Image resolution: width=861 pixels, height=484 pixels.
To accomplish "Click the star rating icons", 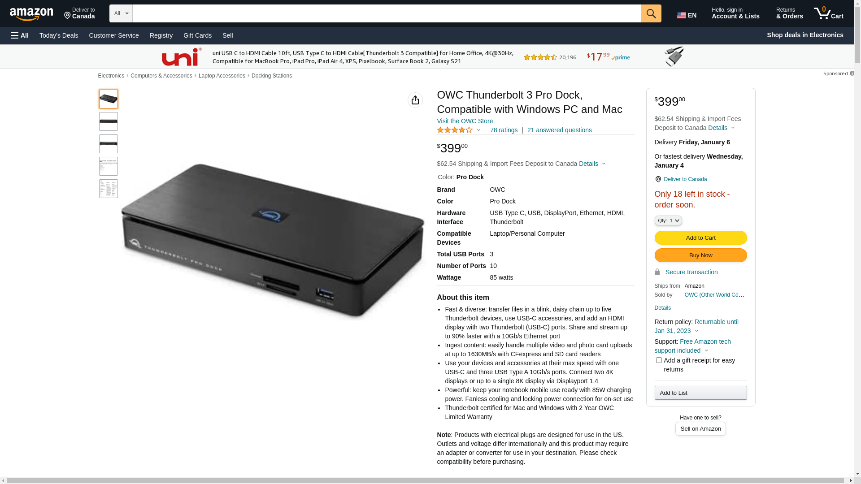I will pos(455,130).
